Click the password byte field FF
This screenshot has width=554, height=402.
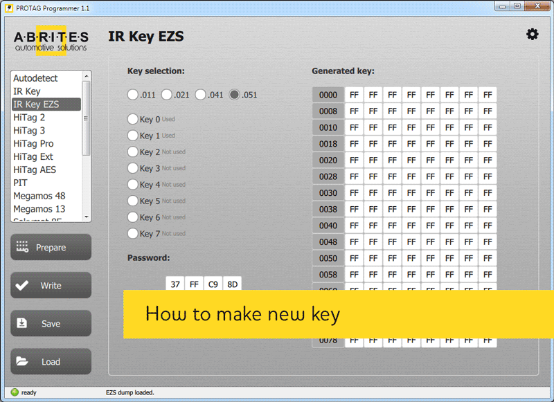[194, 284]
